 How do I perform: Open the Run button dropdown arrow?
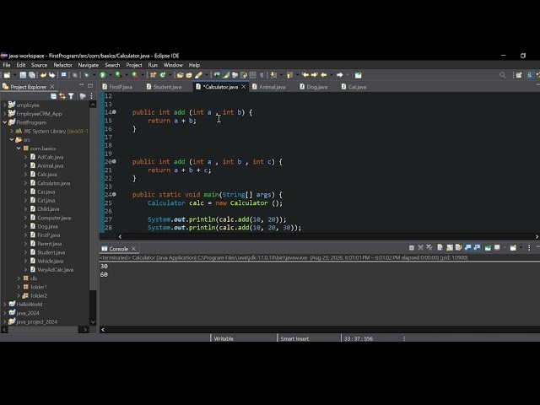(110, 75)
